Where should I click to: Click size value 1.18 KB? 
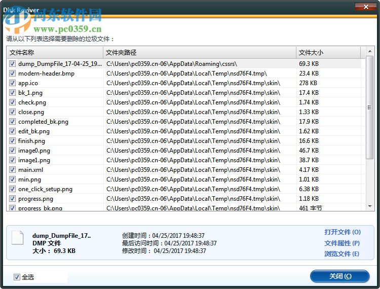(x=309, y=199)
